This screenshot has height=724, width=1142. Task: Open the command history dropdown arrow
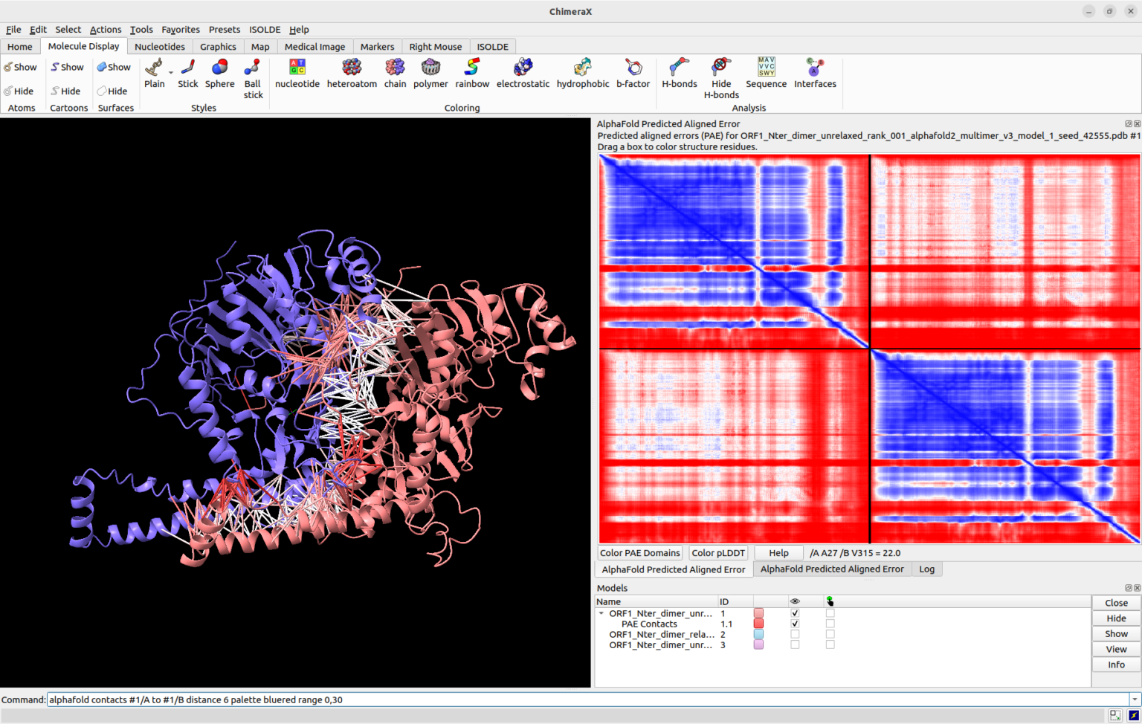(1135, 699)
